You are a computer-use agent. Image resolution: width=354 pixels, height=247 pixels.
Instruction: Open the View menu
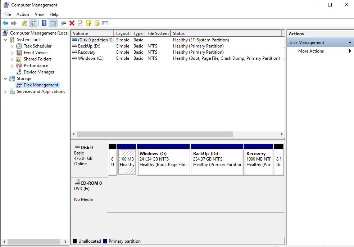(x=39, y=14)
